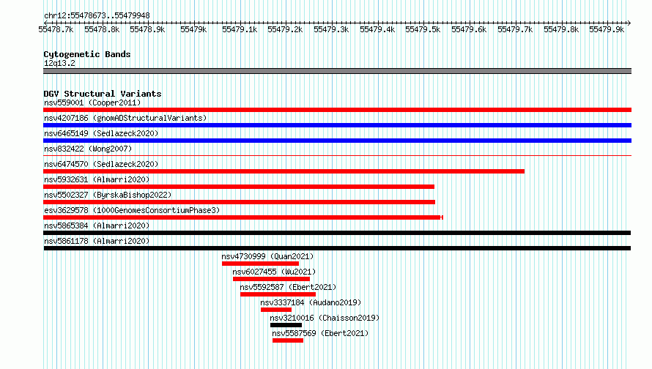The height and width of the screenshot is (369, 652).
Task: Click ruler tick label 55479k
Action: (193, 29)
